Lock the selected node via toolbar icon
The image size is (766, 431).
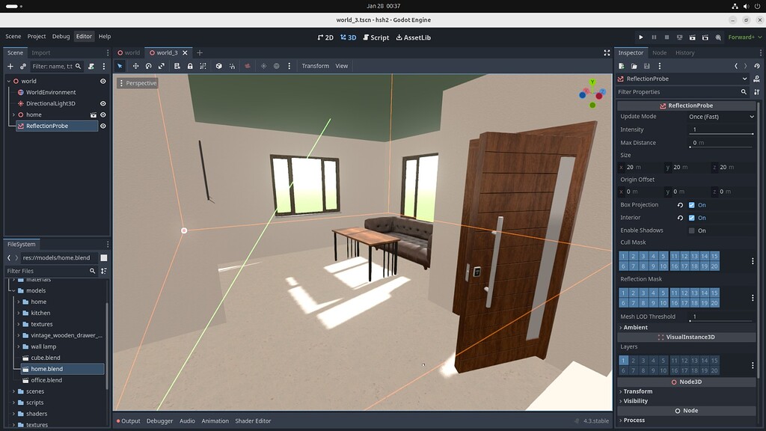[x=189, y=66]
